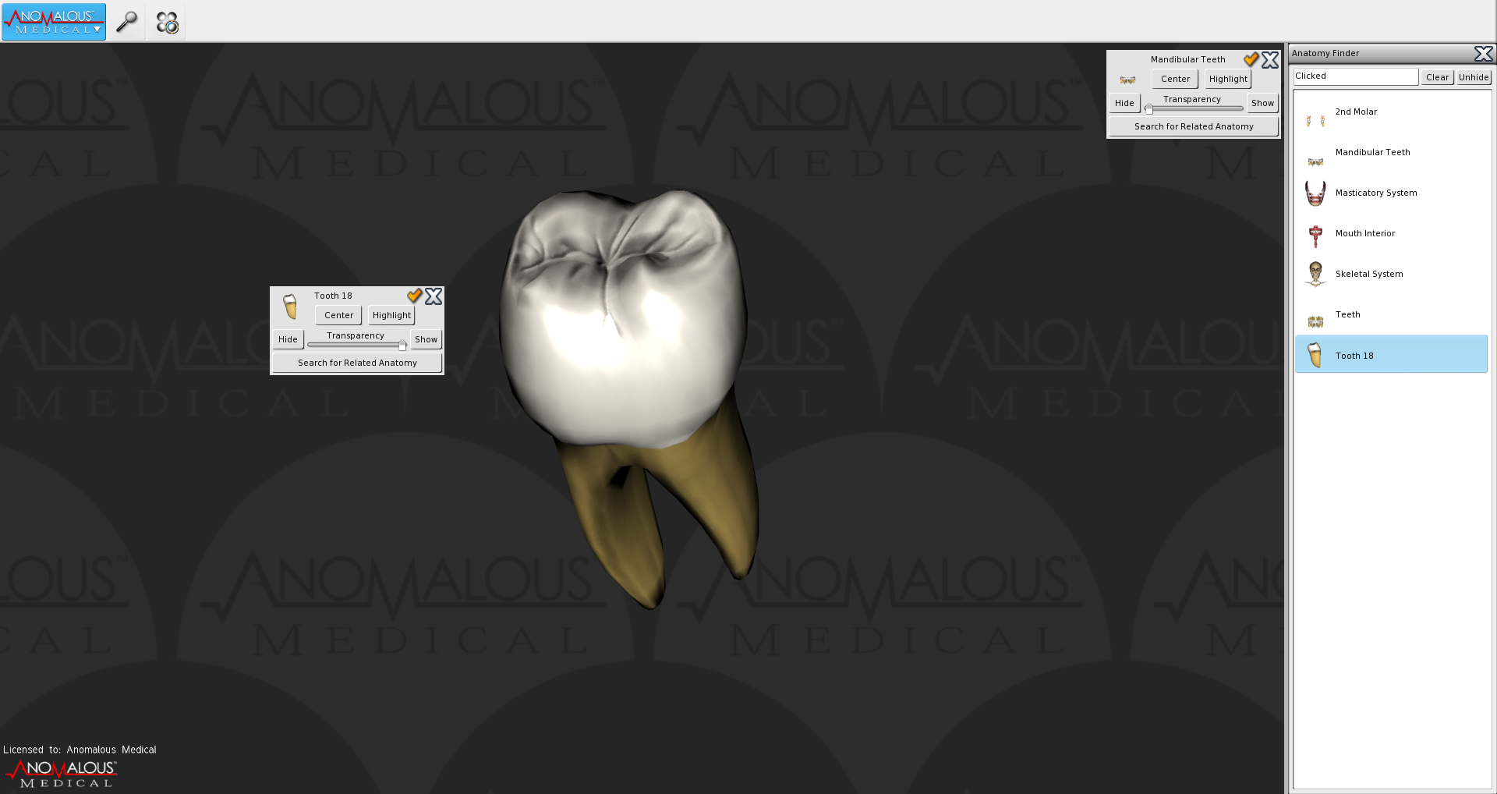The height and width of the screenshot is (794, 1497).
Task: Toggle the pin checkmark on Mandibular Teeth panel
Action: (1251, 59)
